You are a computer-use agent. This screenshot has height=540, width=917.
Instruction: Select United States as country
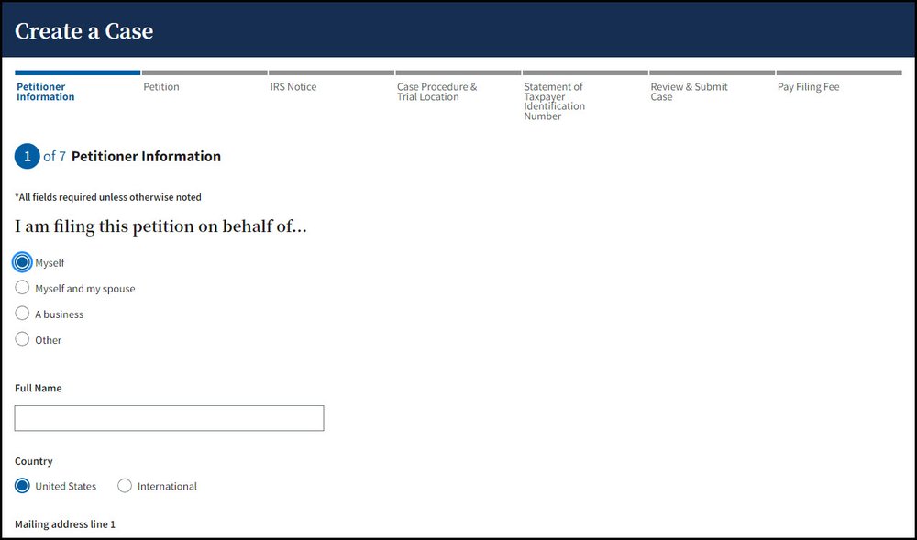[x=22, y=486]
